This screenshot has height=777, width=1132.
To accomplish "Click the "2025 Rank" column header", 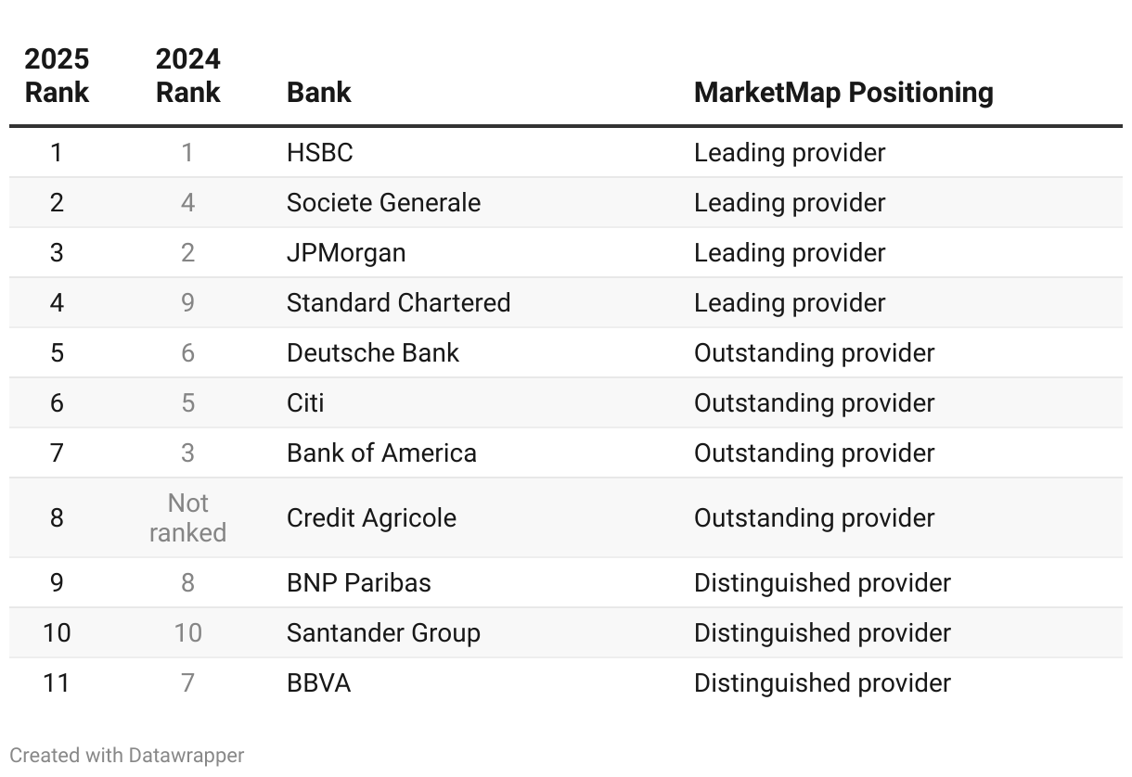I will coord(57,76).
